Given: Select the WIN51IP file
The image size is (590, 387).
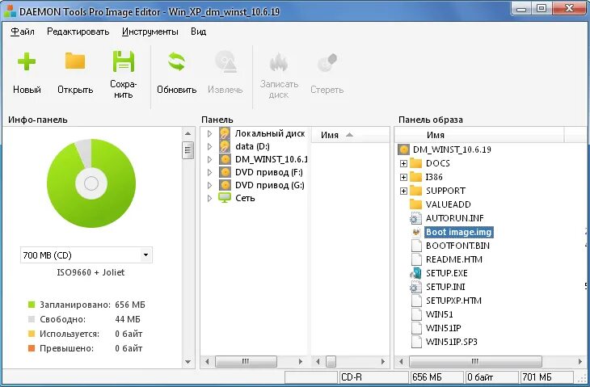Looking at the screenshot, I should point(443,328).
